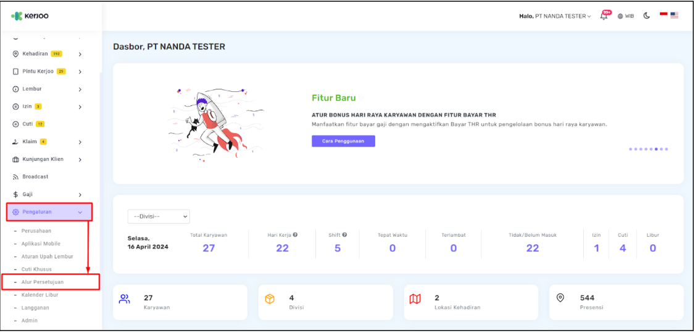The image size is (695, 333).
Task: Open the Divisi dropdown filter
Action: (x=159, y=216)
